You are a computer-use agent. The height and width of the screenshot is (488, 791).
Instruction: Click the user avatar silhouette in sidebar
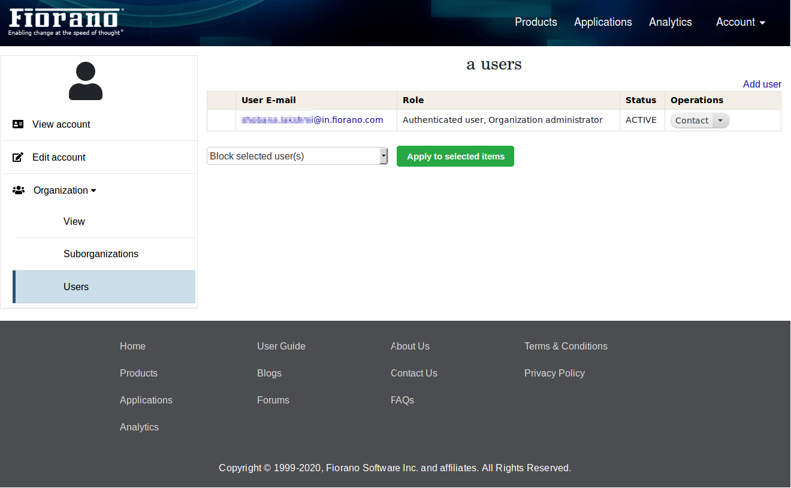pyautogui.click(x=86, y=81)
